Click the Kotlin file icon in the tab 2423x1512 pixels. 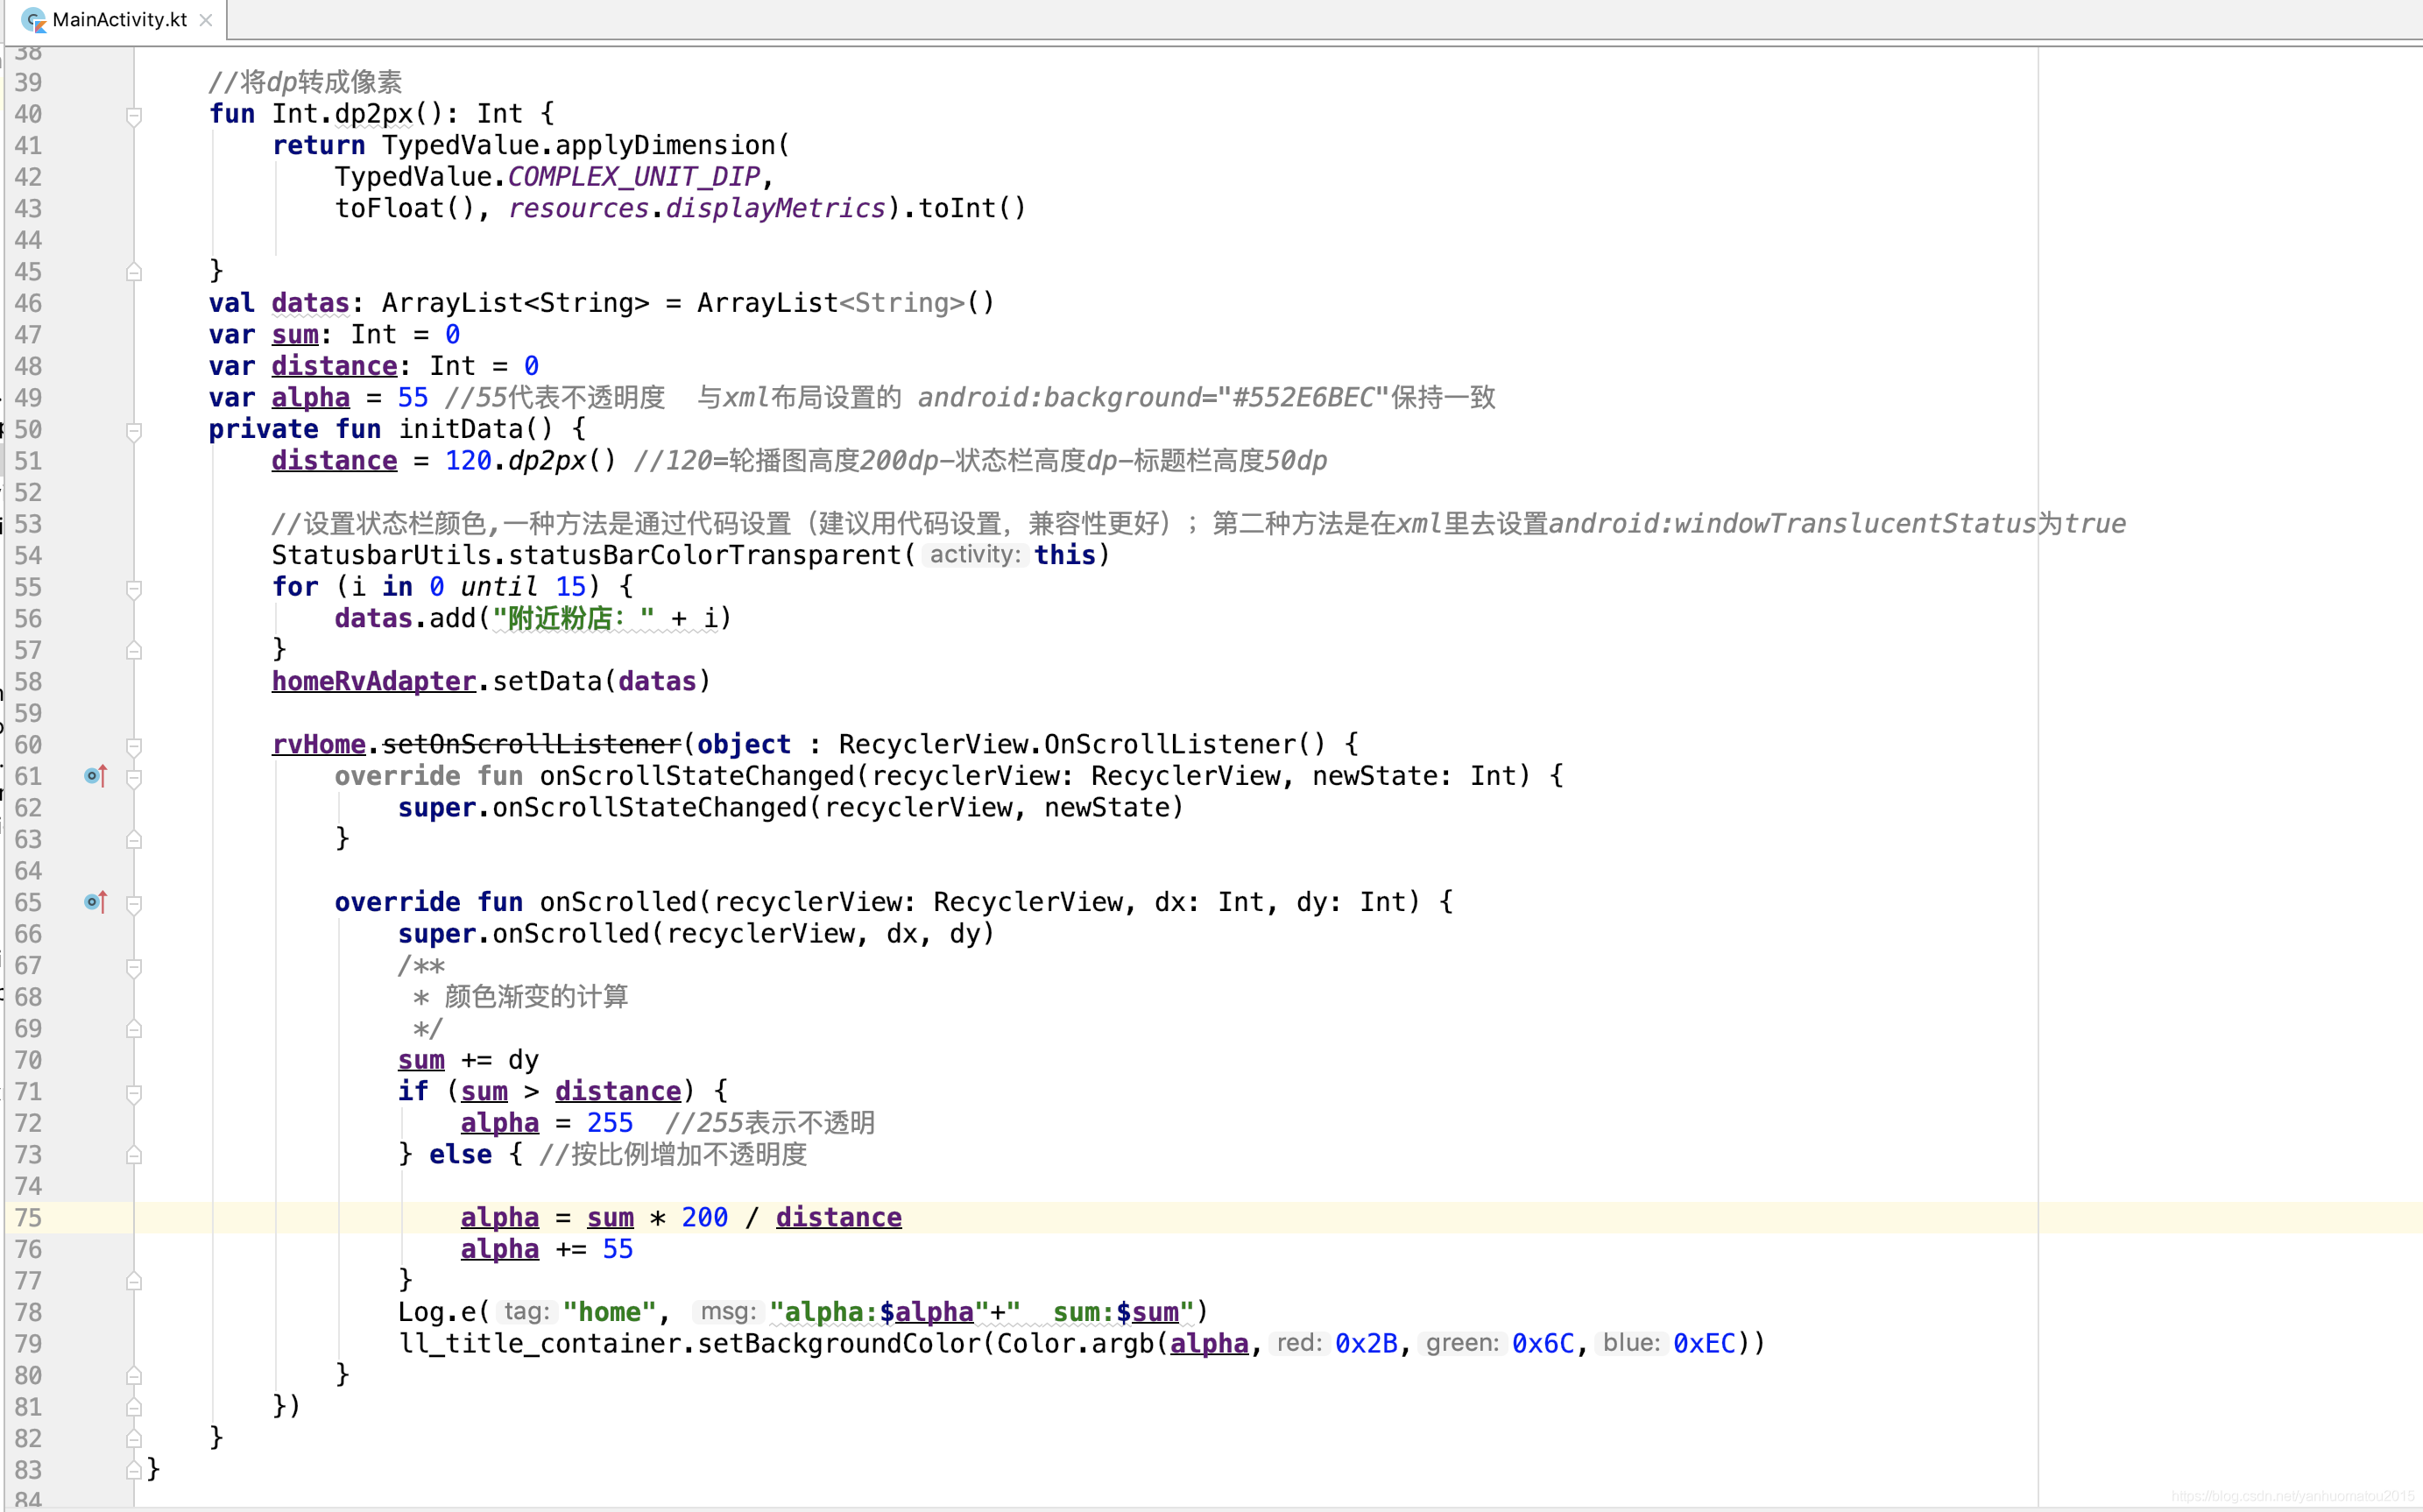[x=33, y=20]
